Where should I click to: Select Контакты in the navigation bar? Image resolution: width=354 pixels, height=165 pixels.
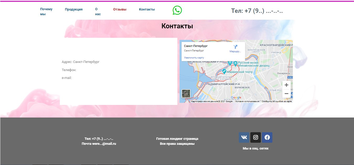click(147, 9)
